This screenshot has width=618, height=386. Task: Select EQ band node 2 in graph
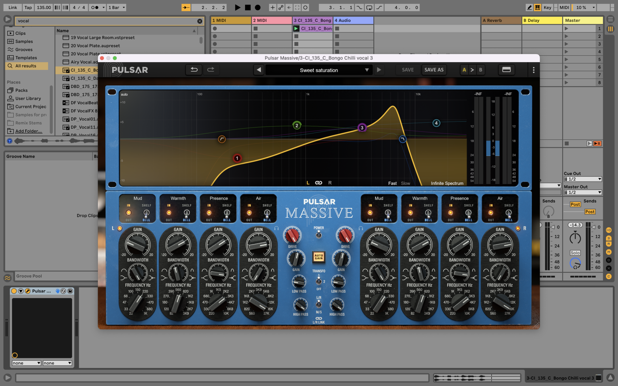(297, 125)
